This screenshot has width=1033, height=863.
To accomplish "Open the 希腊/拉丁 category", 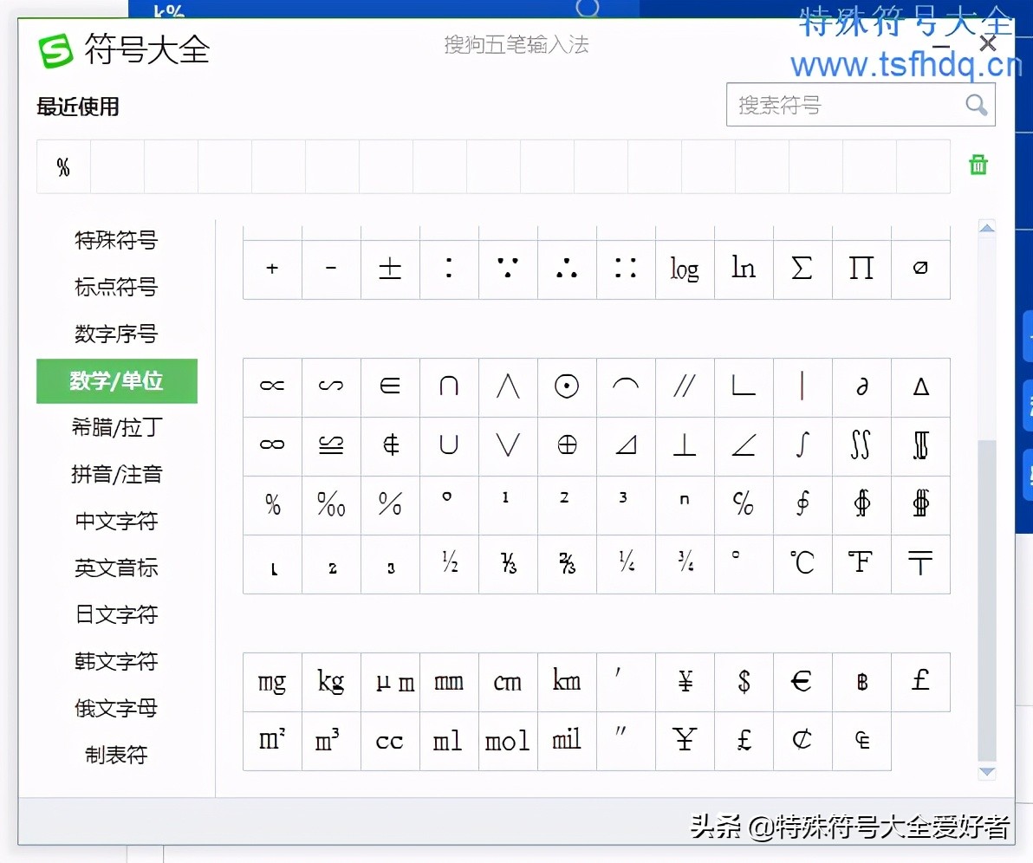I will coord(116,427).
